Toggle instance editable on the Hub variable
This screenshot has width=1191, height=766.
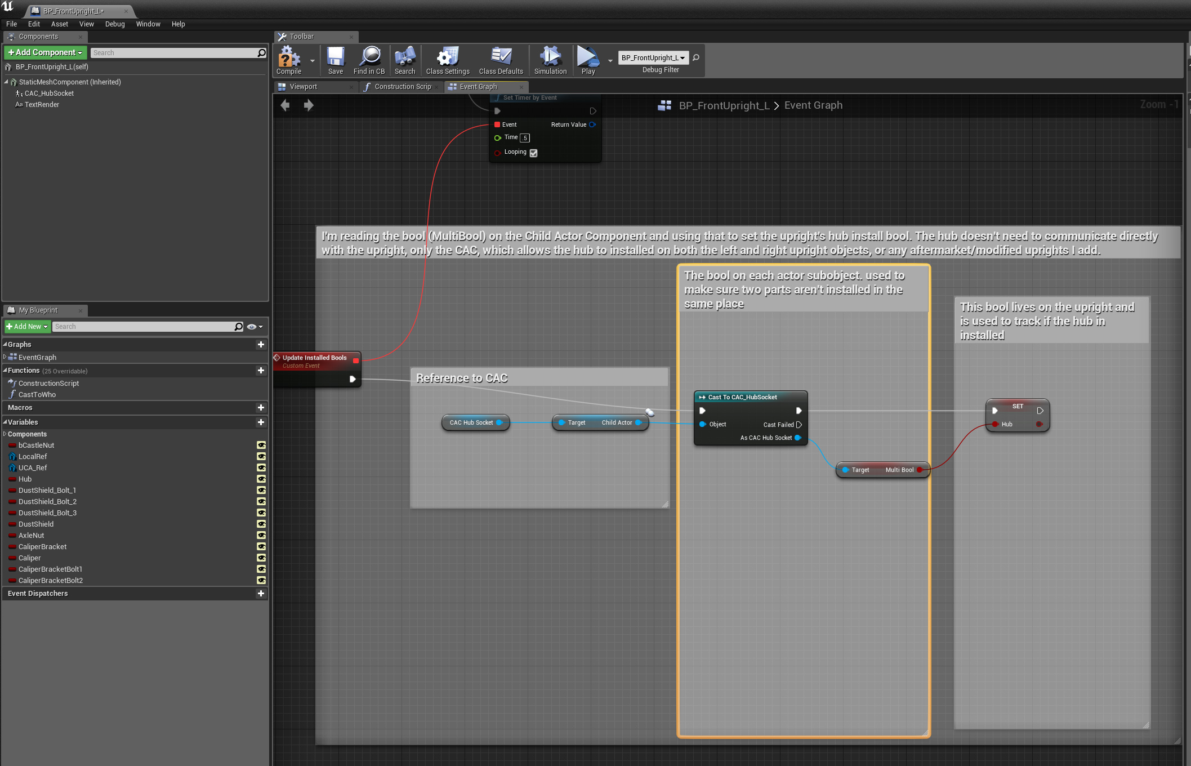[261, 479]
